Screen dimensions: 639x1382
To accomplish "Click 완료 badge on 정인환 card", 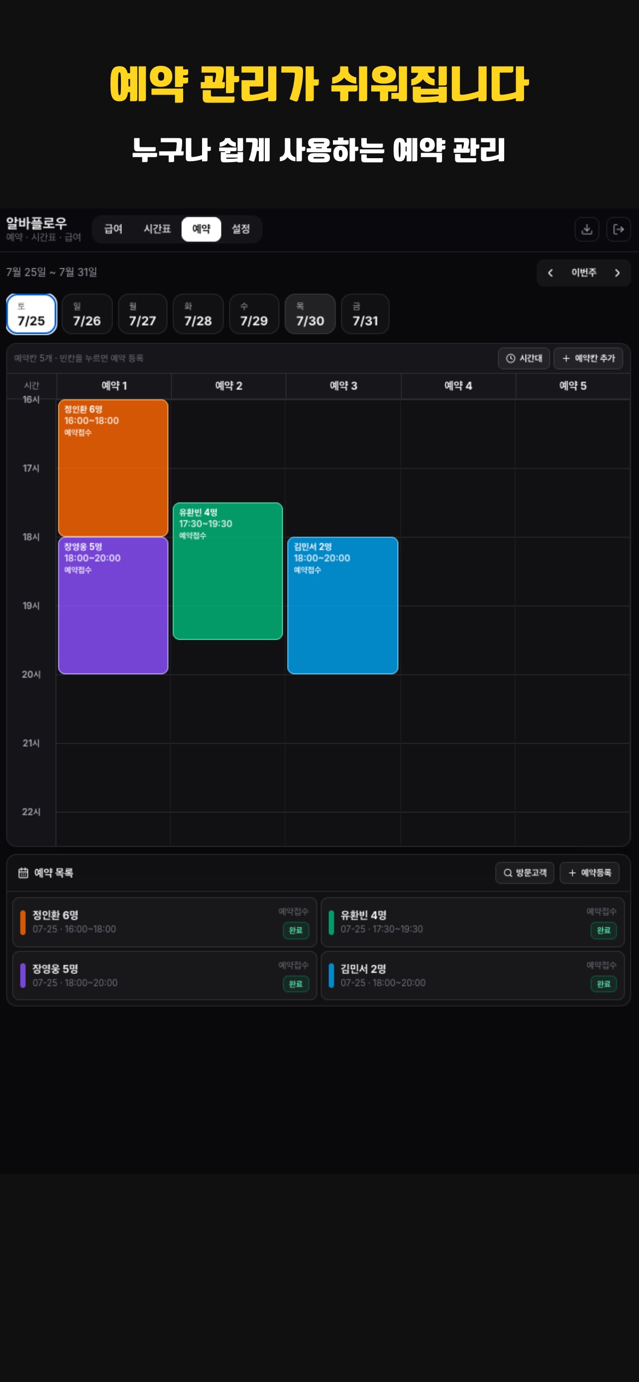I will 296,930.
